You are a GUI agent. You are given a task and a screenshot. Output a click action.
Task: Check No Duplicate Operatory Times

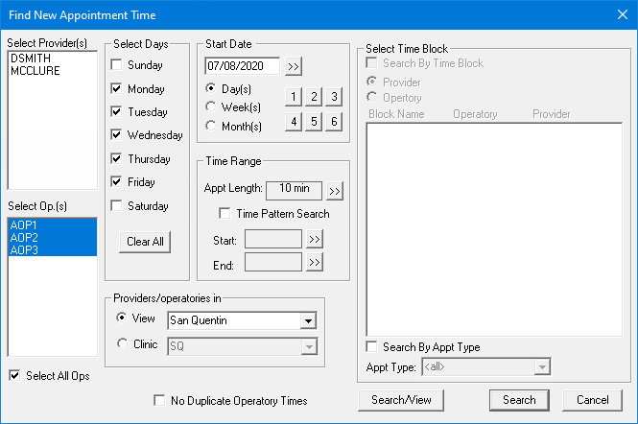(159, 400)
